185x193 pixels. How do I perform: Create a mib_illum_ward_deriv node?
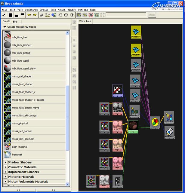35,69
